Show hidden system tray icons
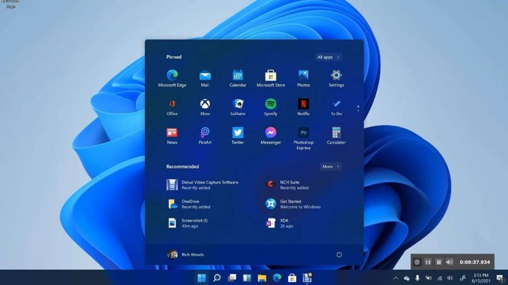The height and width of the screenshot is (285, 508). coord(396,278)
